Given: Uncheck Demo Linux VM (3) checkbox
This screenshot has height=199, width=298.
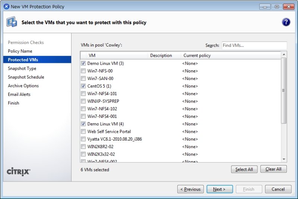Looking at the screenshot, I should click(83, 63).
